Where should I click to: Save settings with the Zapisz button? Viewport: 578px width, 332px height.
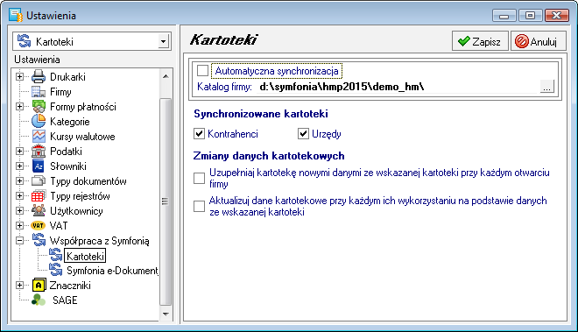(480, 41)
